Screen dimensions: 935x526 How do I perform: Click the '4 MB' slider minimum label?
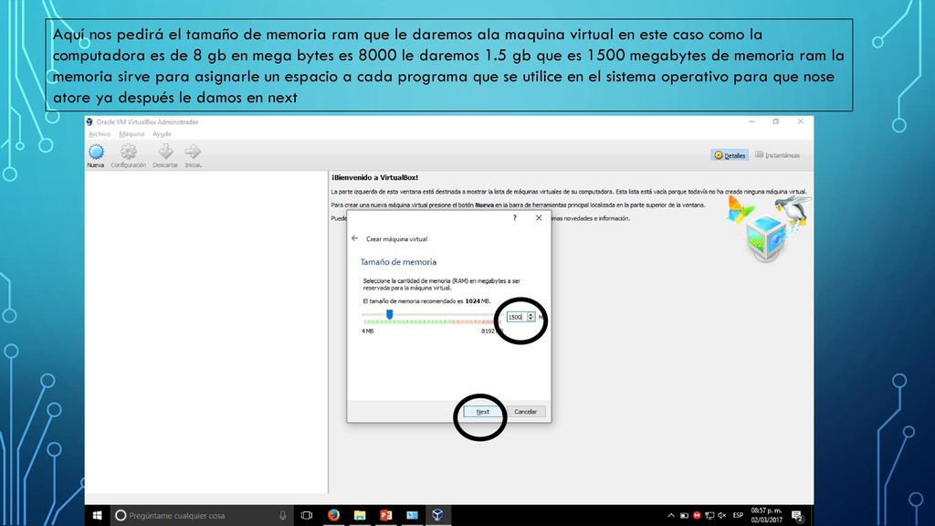[367, 331]
